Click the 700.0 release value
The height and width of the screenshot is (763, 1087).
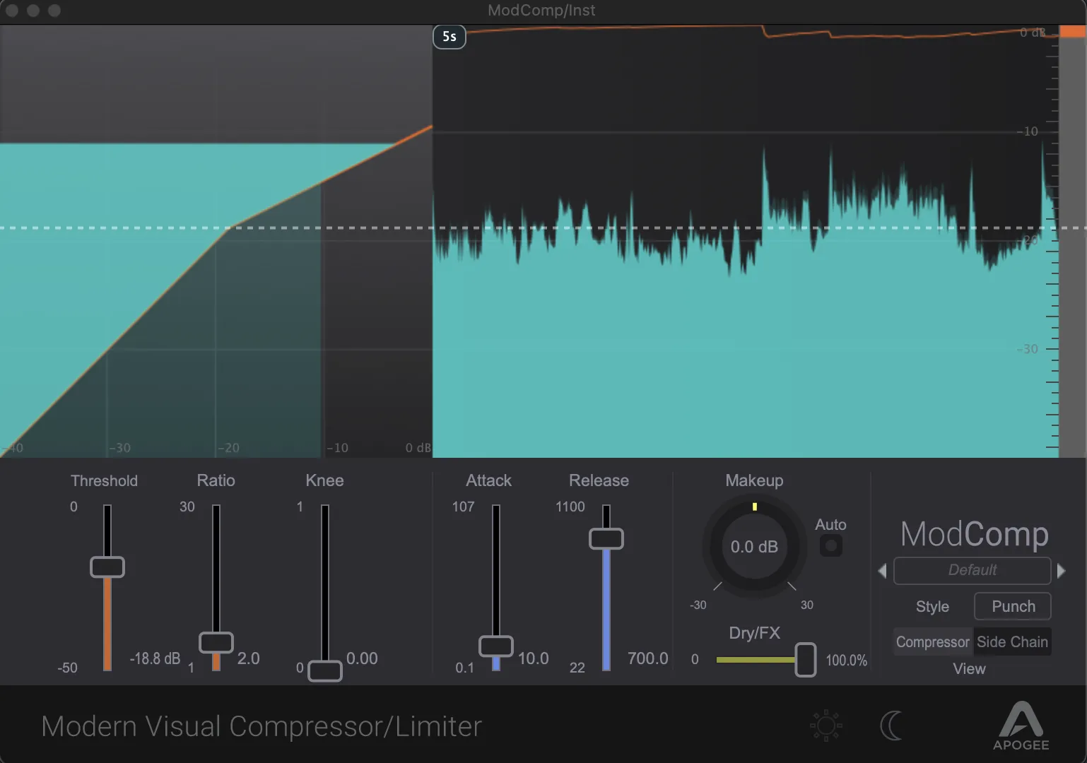[647, 658]
